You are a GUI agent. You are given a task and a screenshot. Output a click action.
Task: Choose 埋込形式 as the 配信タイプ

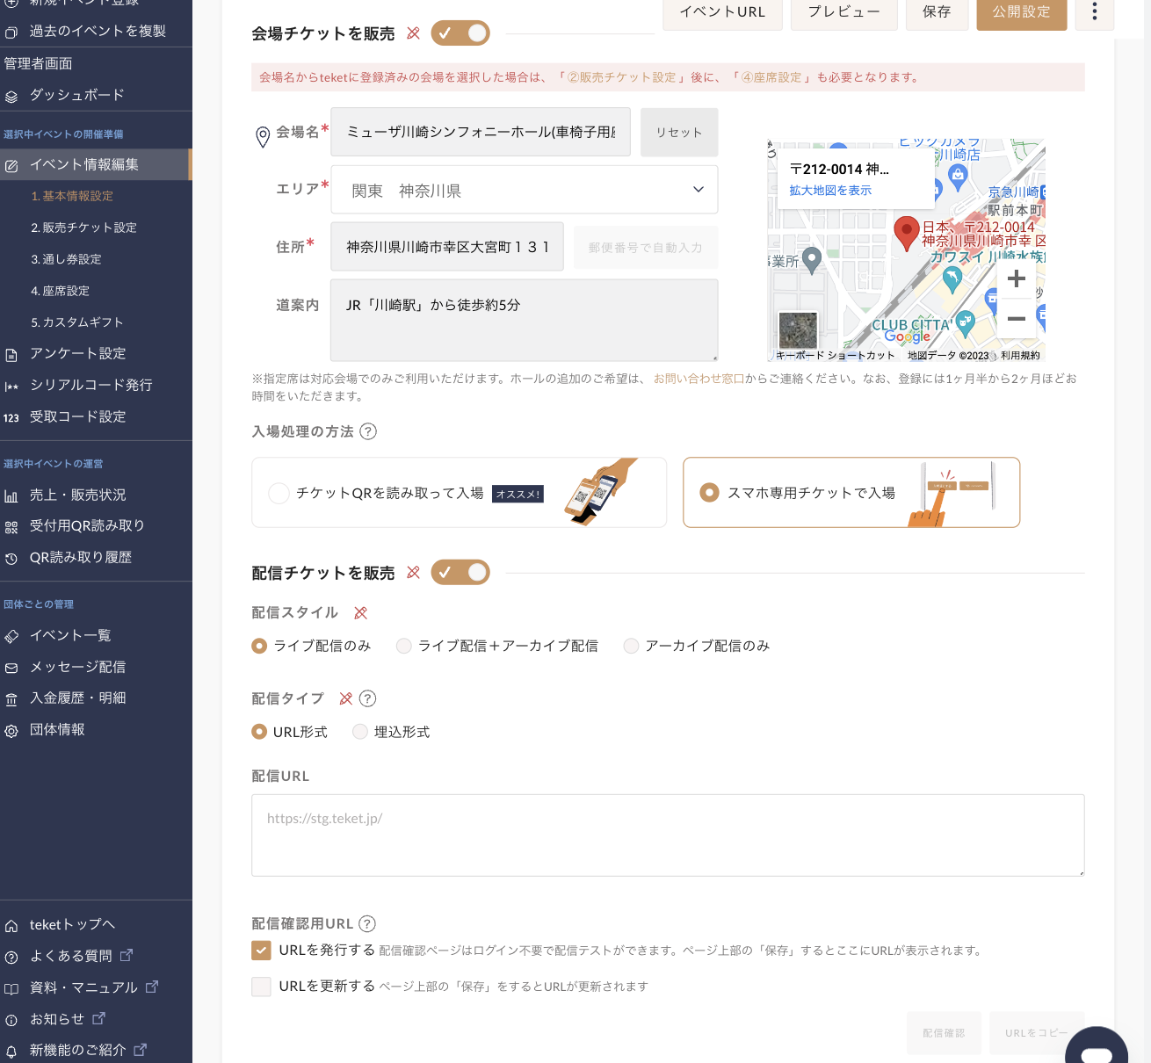(360, 731)
